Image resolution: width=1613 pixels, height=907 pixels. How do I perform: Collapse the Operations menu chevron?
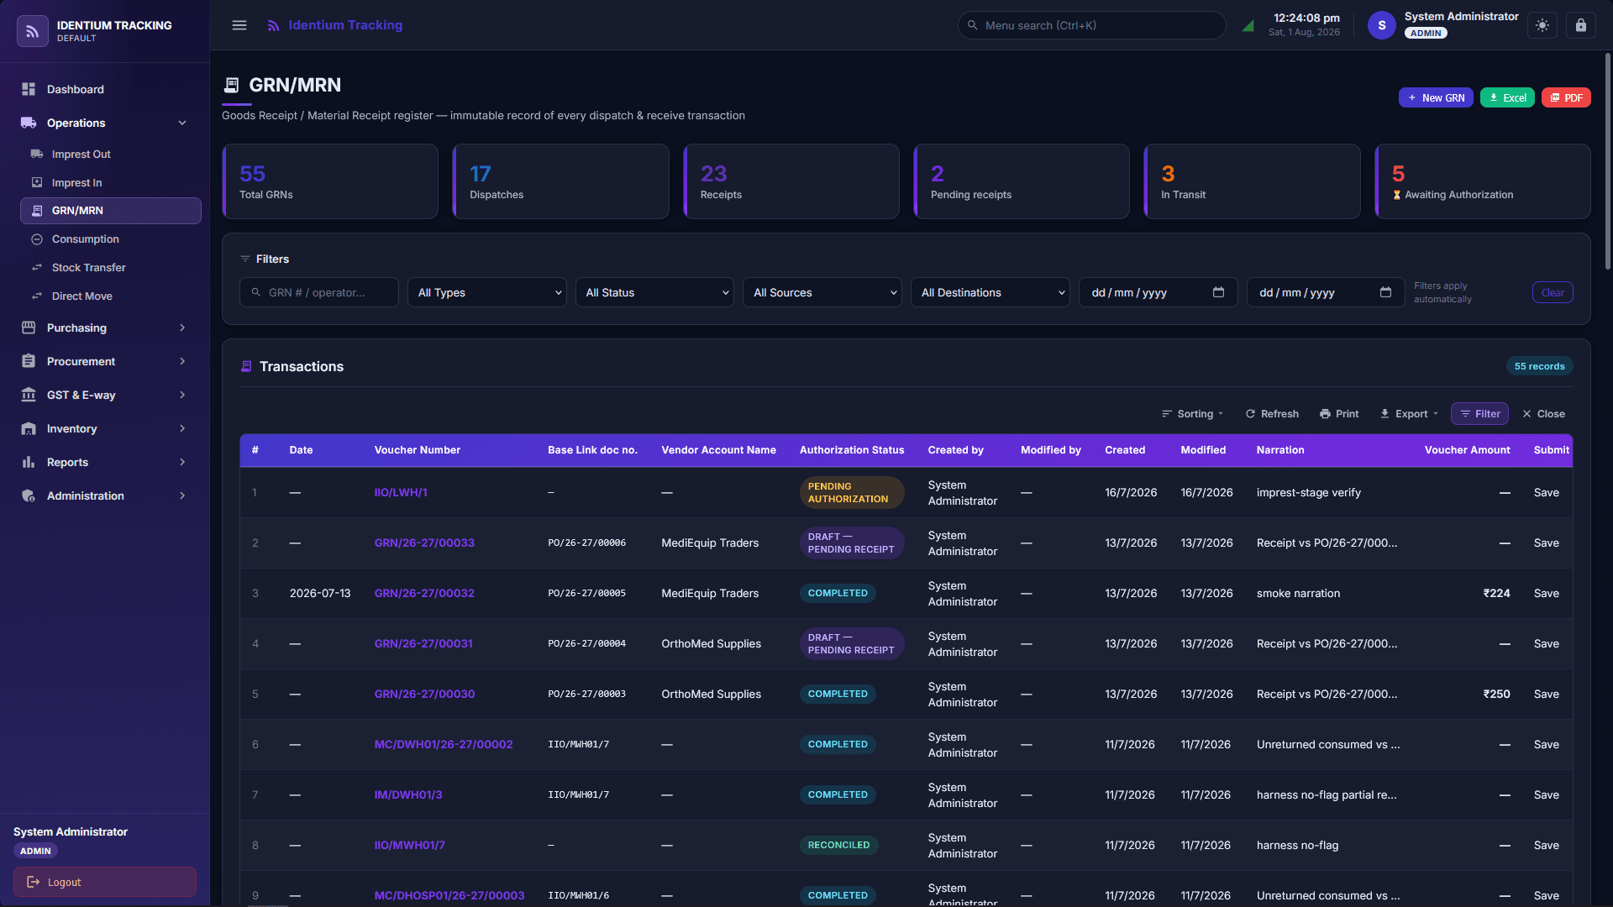[x=182, y=123]
